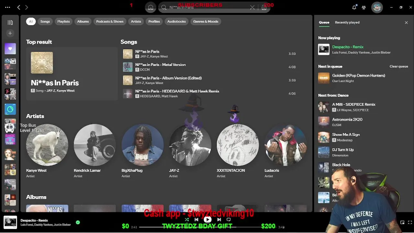Skip to next track
The image size is (414, 233).
219,219
